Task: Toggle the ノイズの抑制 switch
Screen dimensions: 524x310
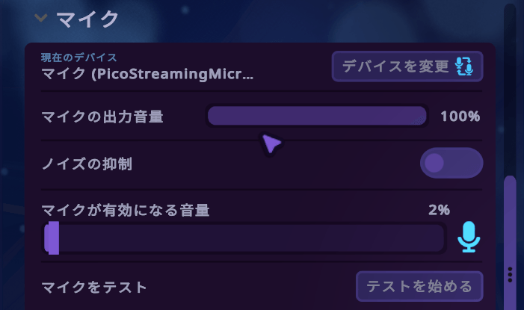Action: click(451, 163)
